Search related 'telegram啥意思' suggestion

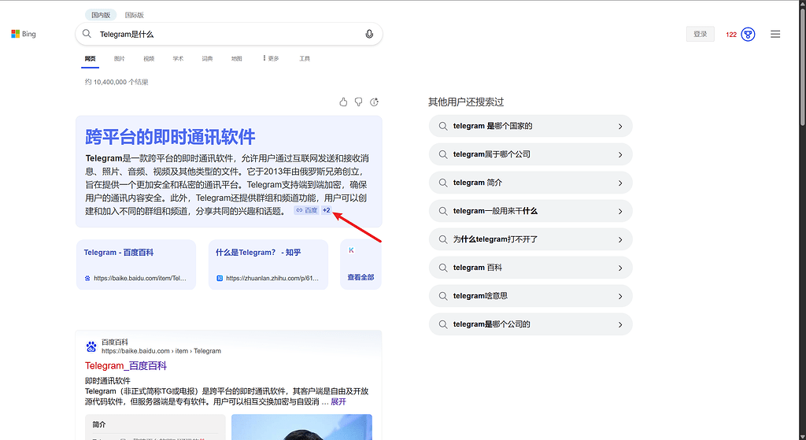point(531,295)
